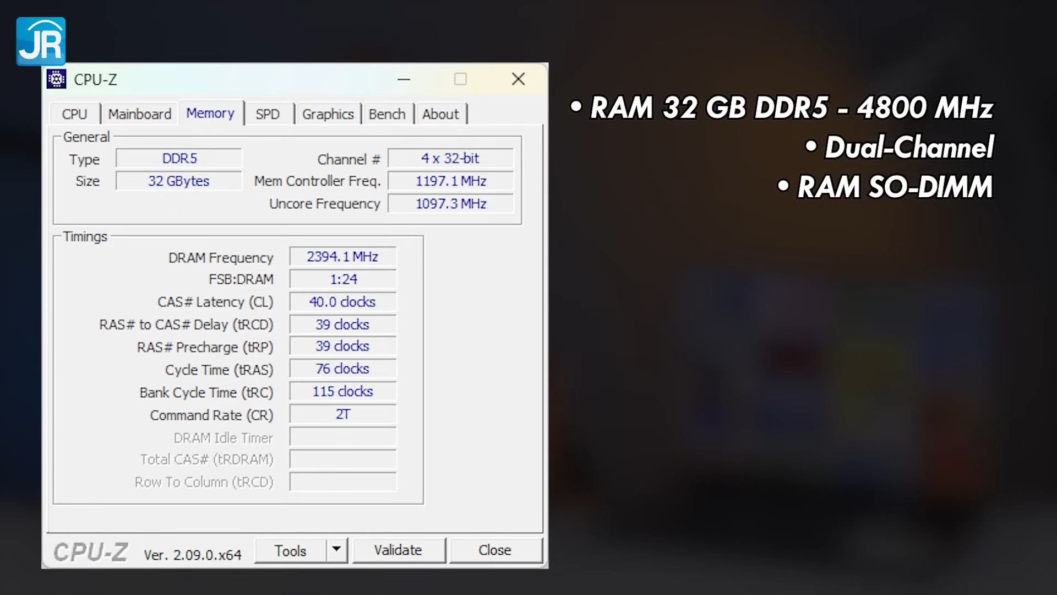Click the Channel # field showing 4 x 32-bit
Image resolution: width=1057 pixels, height=595 pixels.
pyautogui.click(x=450, y=158)
